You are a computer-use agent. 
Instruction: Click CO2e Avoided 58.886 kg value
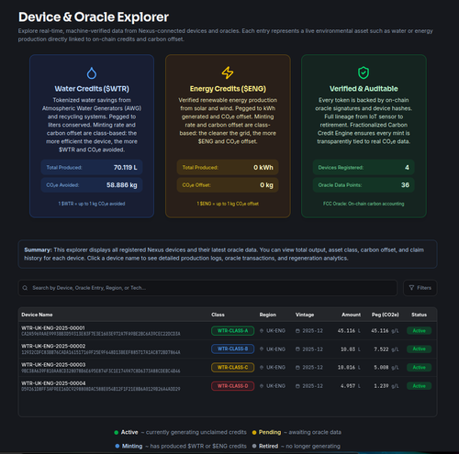(x=121, y=185)
